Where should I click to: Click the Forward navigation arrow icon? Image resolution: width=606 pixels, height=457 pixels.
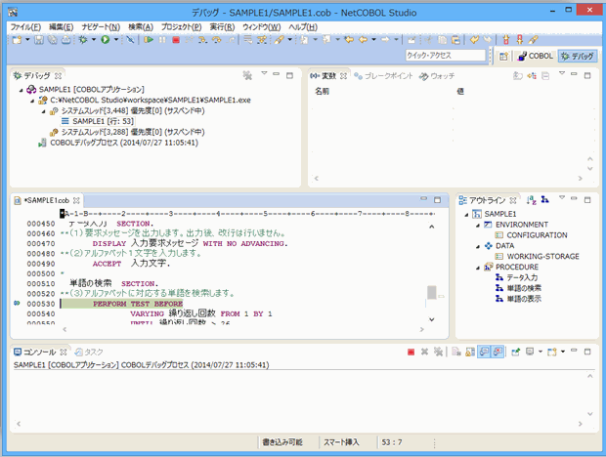(385, 40)
